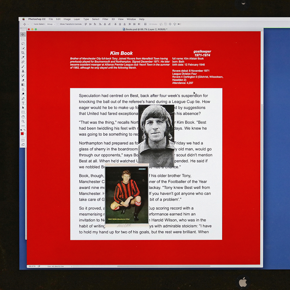The height and width of the screenshot is (290, 290).
Task: Change the screen mode
Action: (x=23, y=145)
